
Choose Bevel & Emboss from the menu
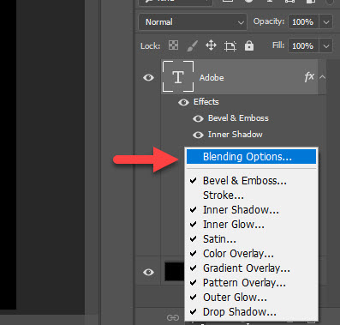click(251, 181)
